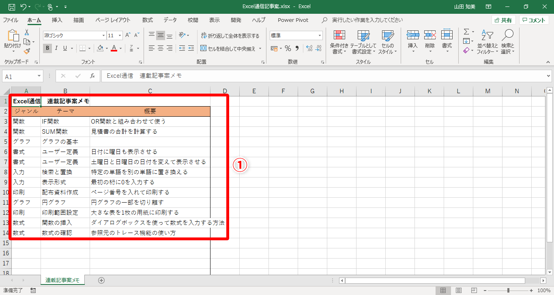This screenshot has height=295, width=554.
Task: Switch to the Page Layout (ページ レイアウト) tab
Action: click(x=113, y=20)
